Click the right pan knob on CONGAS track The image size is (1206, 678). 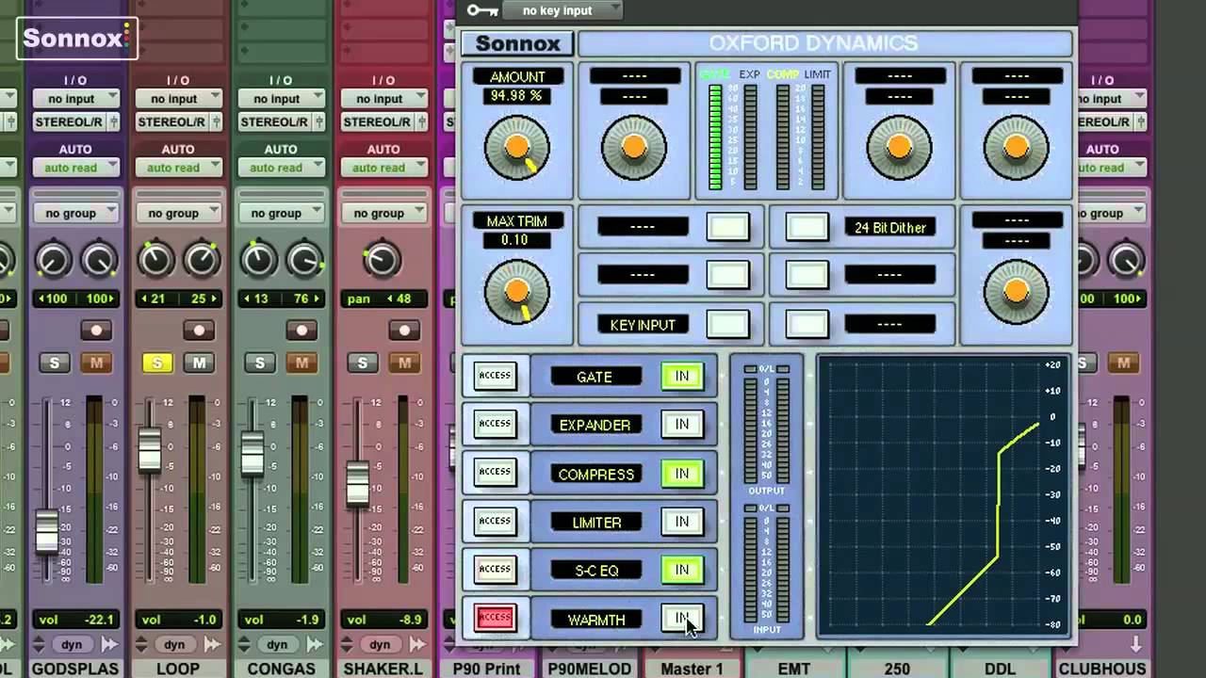pyautogui.click(x=304, y=260)
